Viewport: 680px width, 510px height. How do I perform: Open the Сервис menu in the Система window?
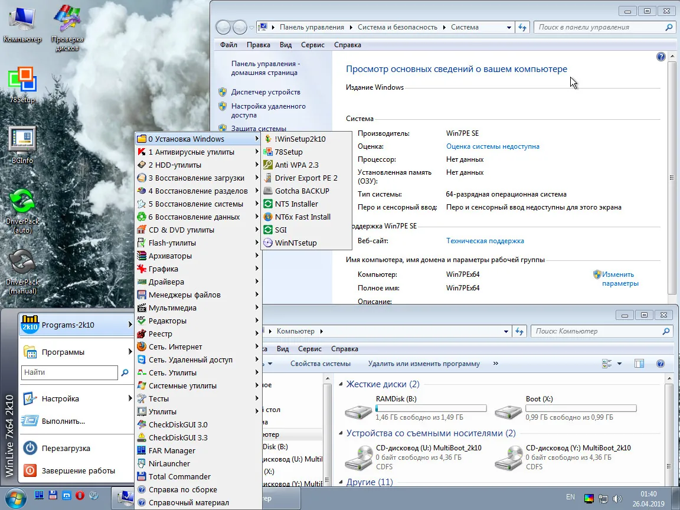[x=313, y=45]
